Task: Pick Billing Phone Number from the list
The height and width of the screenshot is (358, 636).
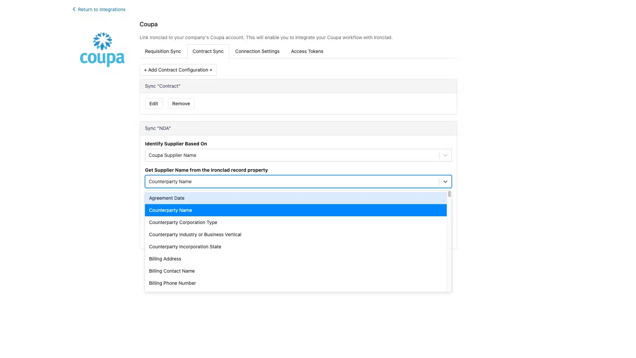Action: (296, 283)
